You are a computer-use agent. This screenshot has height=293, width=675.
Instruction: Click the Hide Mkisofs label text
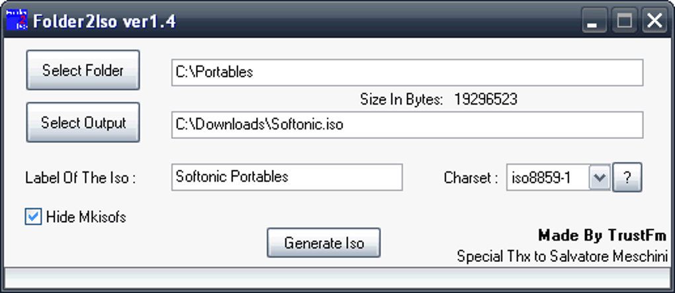86,218
